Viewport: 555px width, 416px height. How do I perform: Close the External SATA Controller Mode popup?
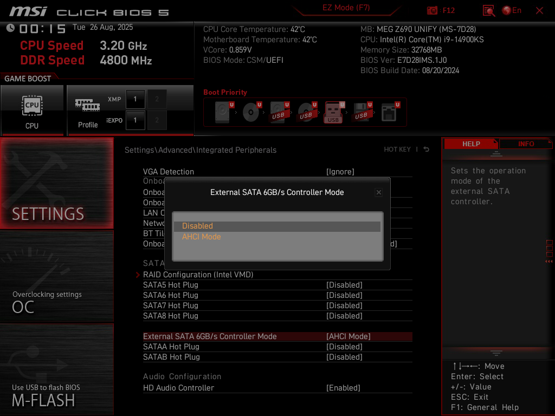tap(379, 192)
